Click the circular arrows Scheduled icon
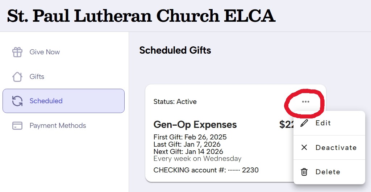 (x=17, y=101)
